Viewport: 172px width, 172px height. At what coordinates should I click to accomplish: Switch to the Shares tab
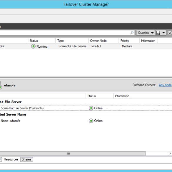coord(26,159)
